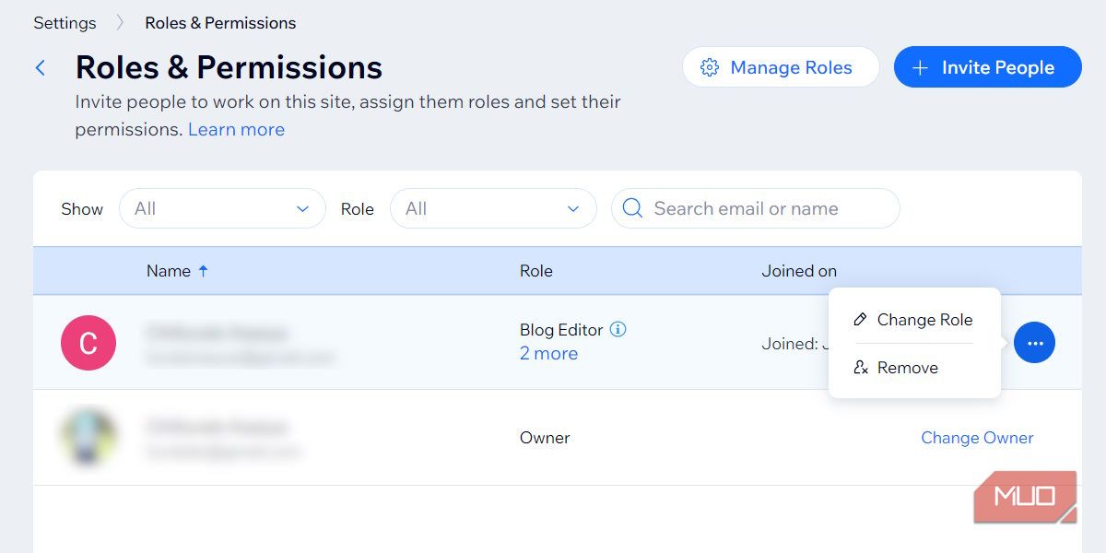The image size is (1106, 553).
Task: Open the Manage Roles button
Action: [x=781, y=67]
